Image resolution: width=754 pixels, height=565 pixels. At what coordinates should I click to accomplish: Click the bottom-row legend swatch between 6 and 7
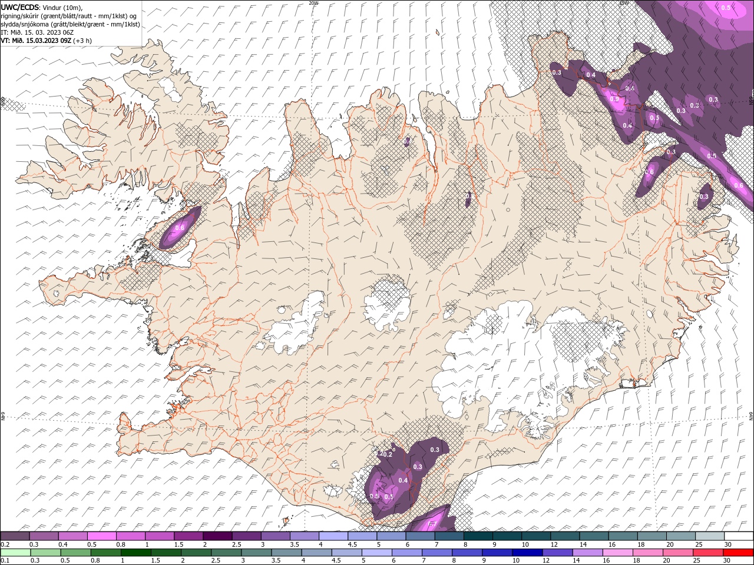(x=406, y=553)
